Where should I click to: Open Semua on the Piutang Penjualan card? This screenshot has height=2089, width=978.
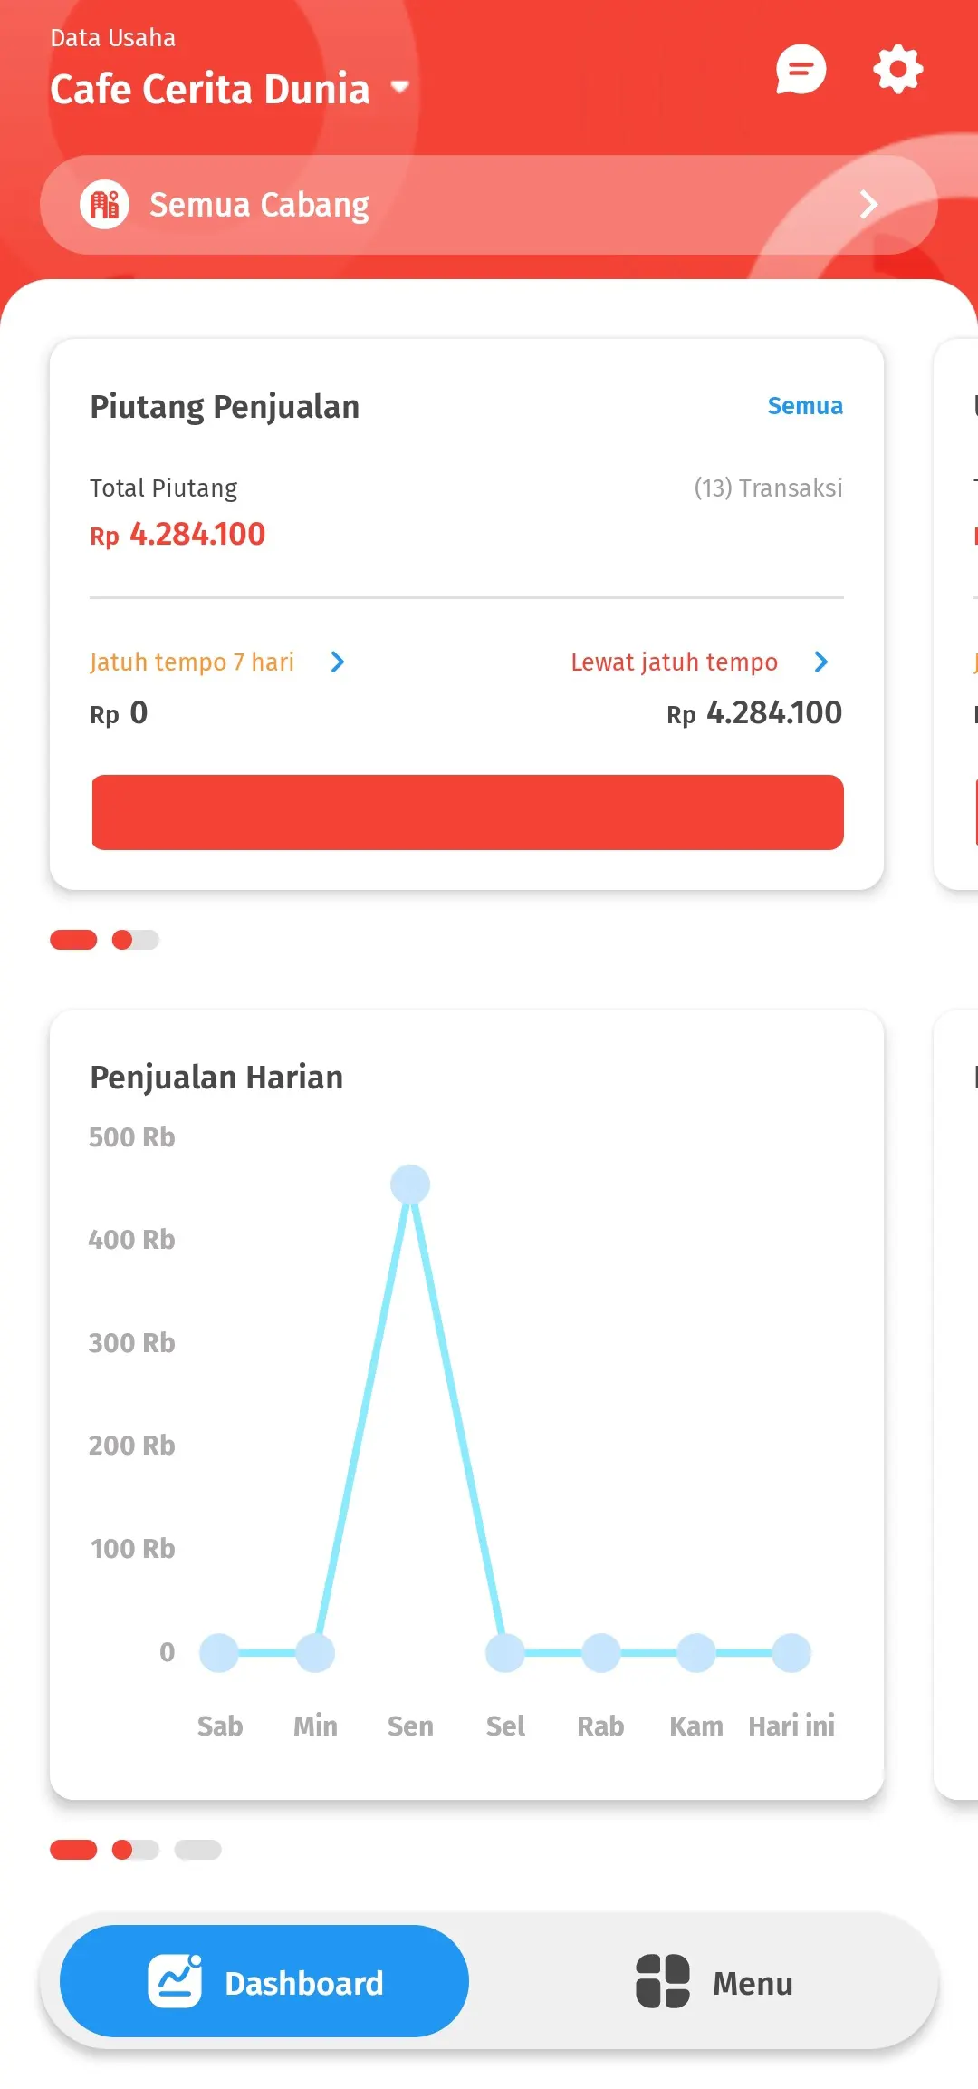[804, 406]
